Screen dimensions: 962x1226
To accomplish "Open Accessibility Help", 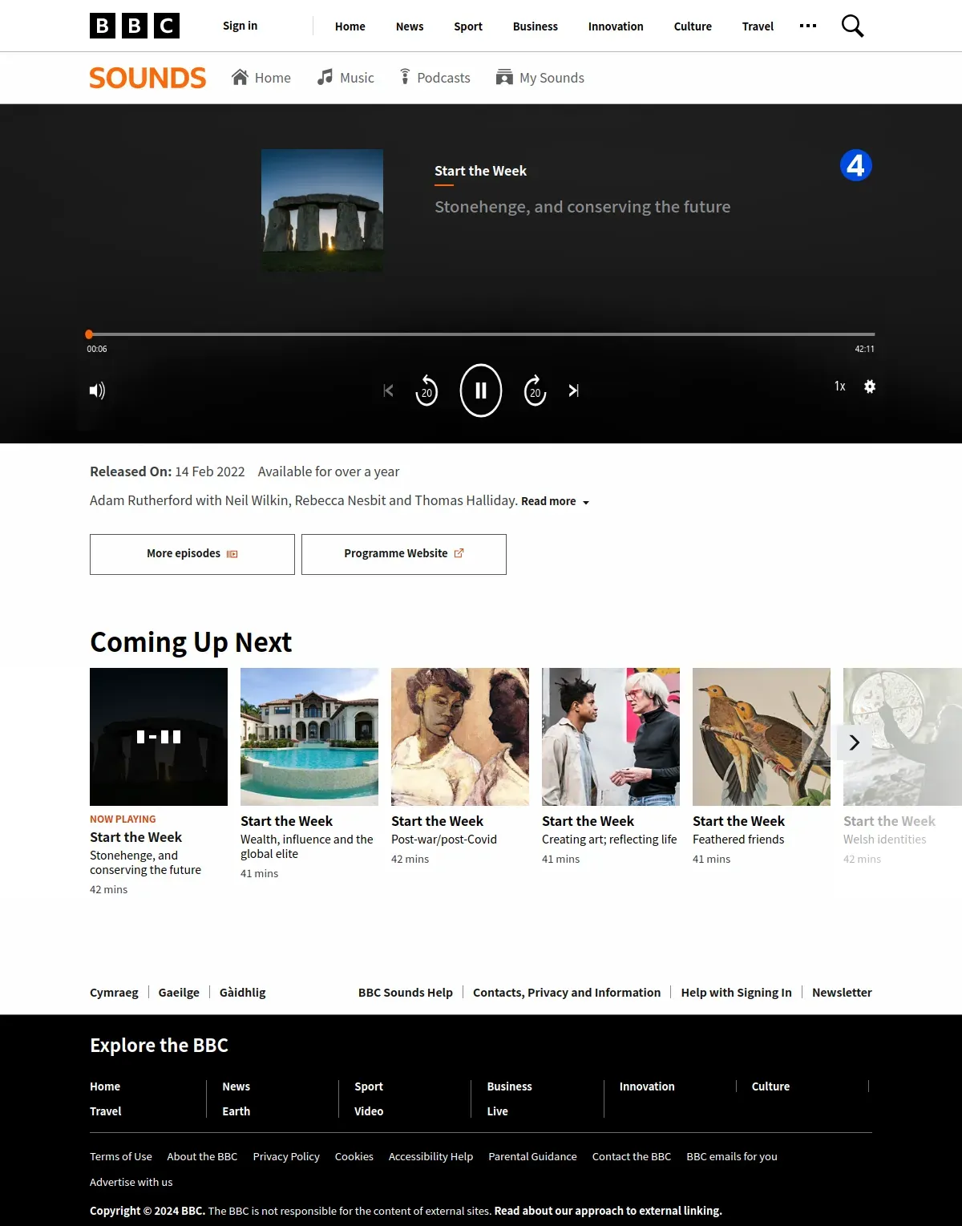I will click(x=430, y=1156).
